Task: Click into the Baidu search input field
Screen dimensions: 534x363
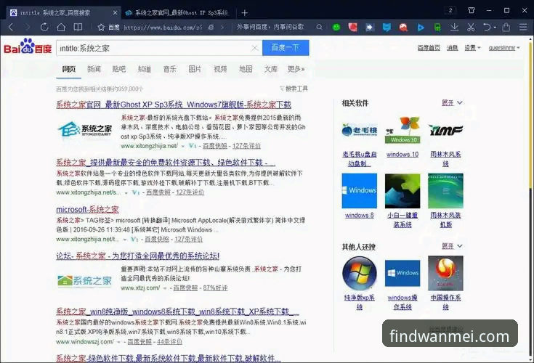Action: [153, 48]
